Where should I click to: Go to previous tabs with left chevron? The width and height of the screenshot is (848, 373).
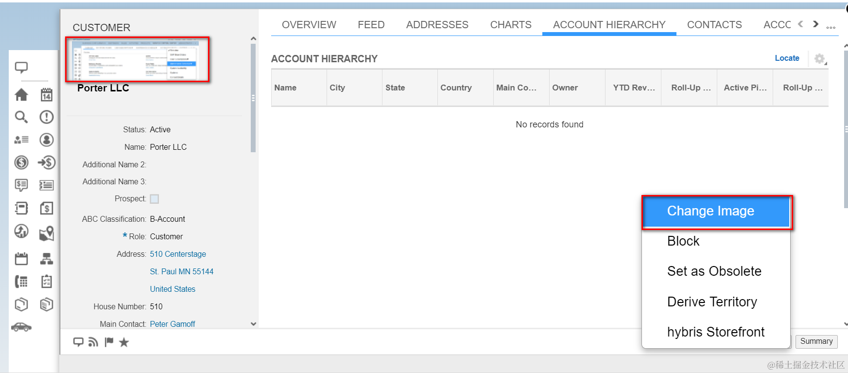pyautogui.click(x=801, y=24)
